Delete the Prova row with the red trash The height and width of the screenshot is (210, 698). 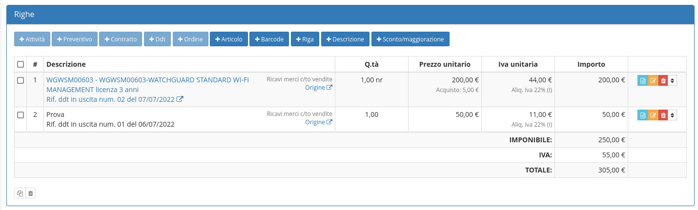(x=663, y=115)
